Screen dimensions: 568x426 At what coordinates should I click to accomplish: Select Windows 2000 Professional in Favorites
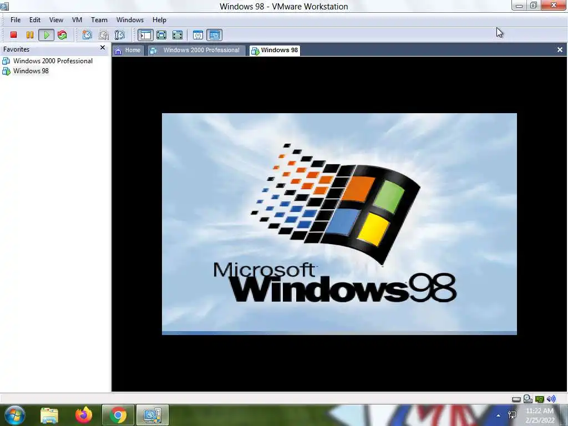[x=48, y=61]
